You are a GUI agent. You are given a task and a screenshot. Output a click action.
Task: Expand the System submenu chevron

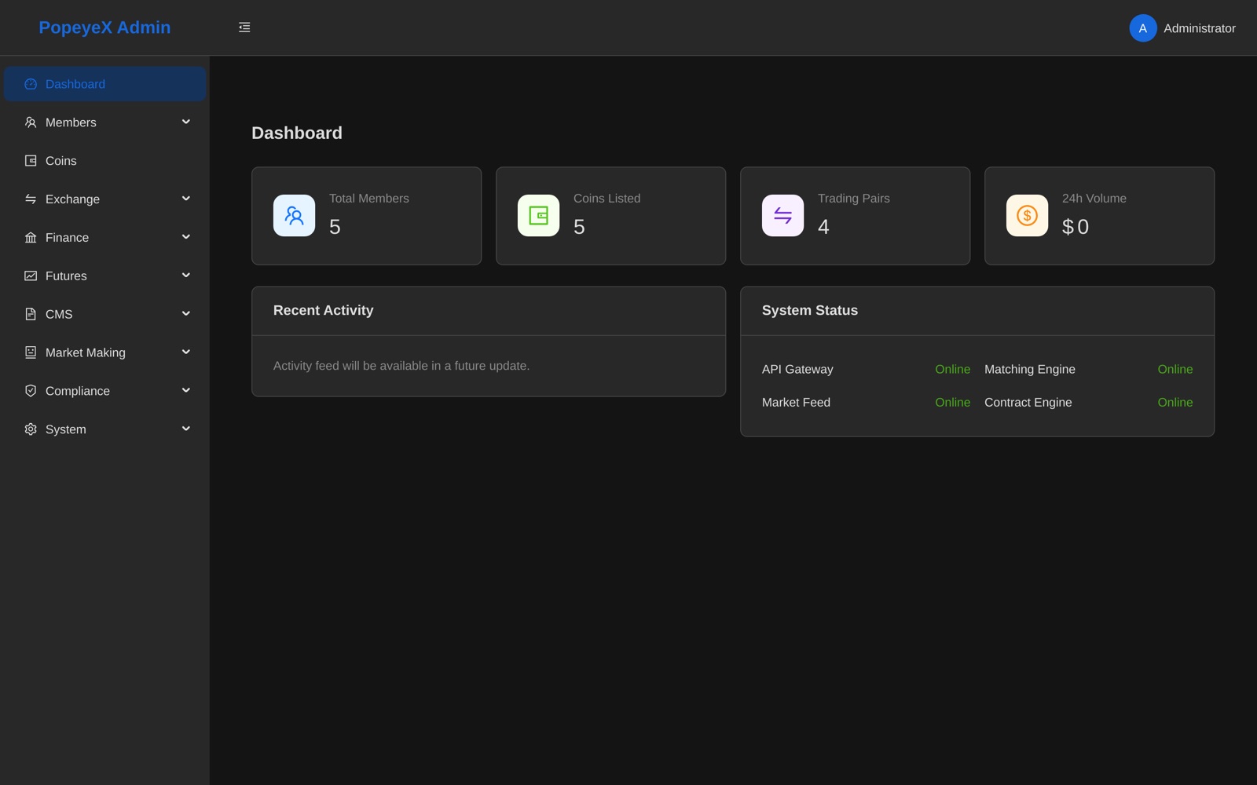point(186,429)
